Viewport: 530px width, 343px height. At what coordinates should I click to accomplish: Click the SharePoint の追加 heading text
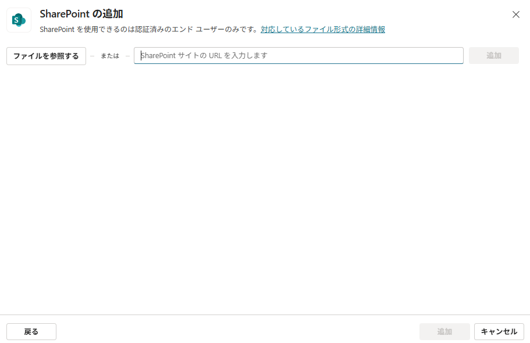[x=81, y=14]
